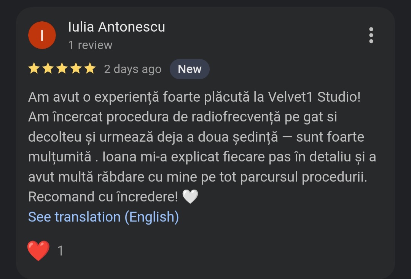411x279 pixels.
Task: Click the '1 review' label
Action: point(90,45)
